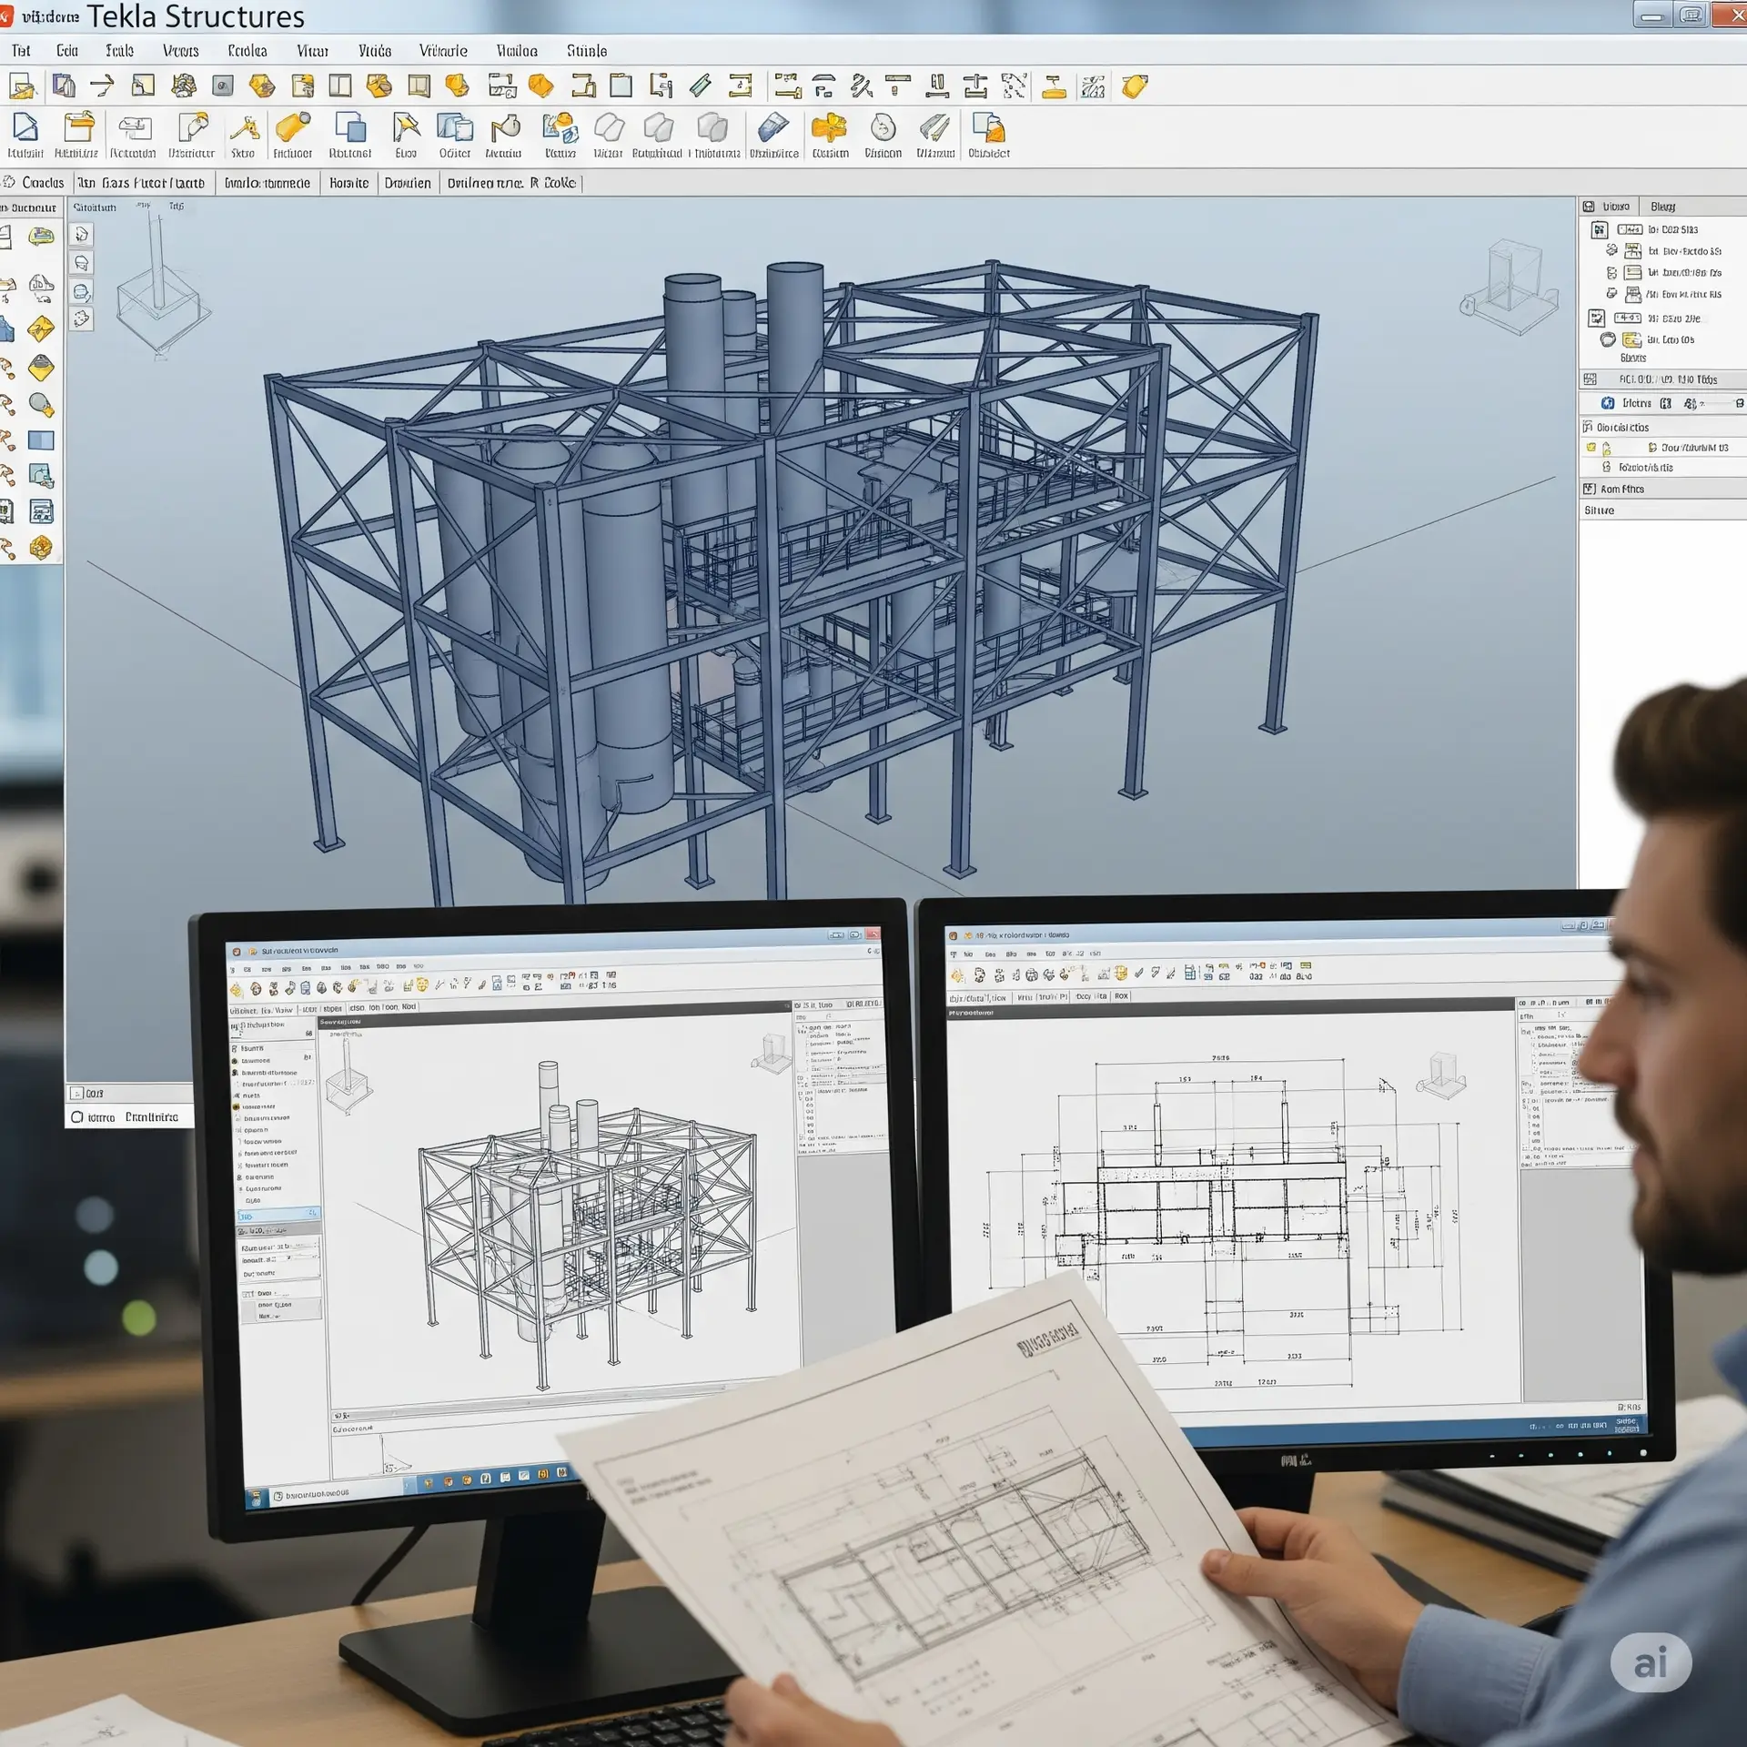Toggle the boxed checkbox beside 'Io: Ccaz 5183'

pos(1599,230)
